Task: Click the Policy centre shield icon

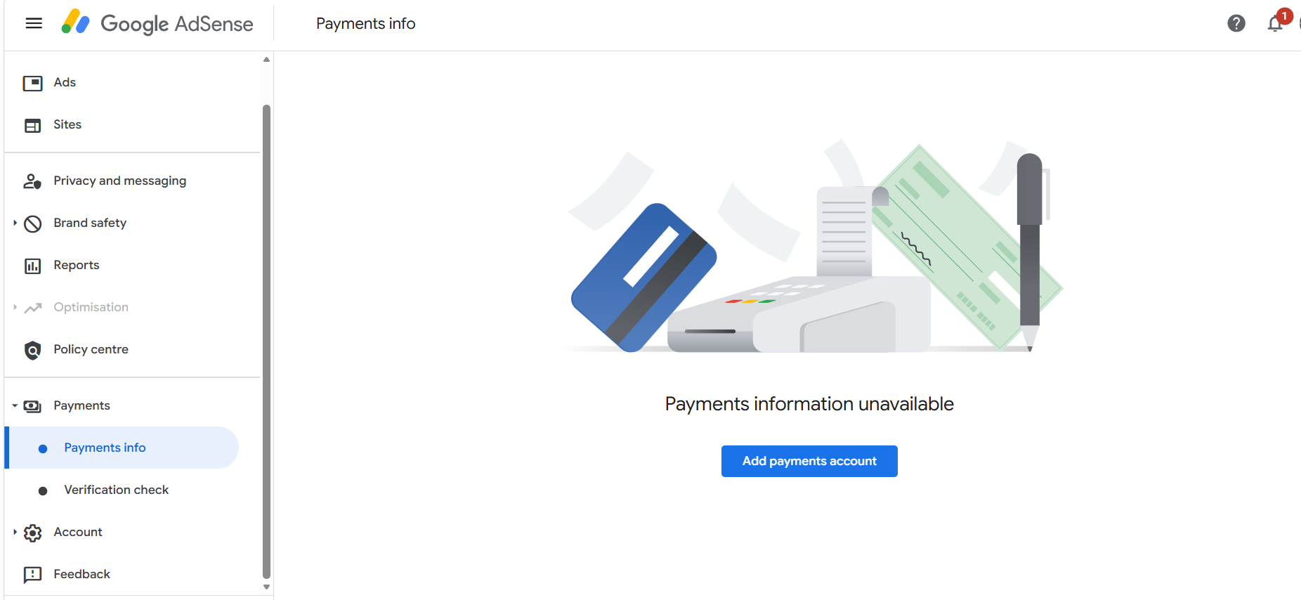Action: (x=32, y=350)
